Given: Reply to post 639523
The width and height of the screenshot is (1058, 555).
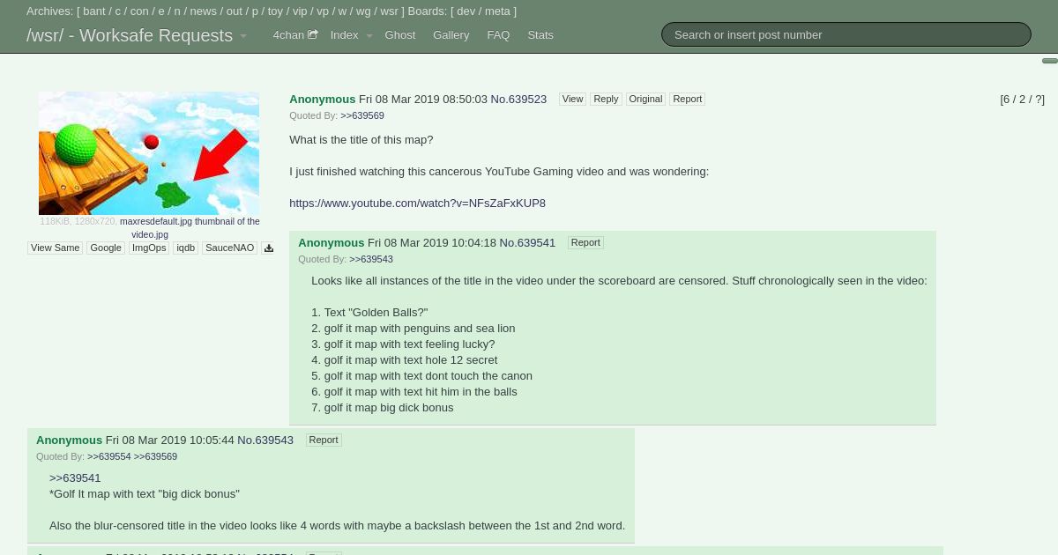Looking at the screenshot, I should 606,100.
